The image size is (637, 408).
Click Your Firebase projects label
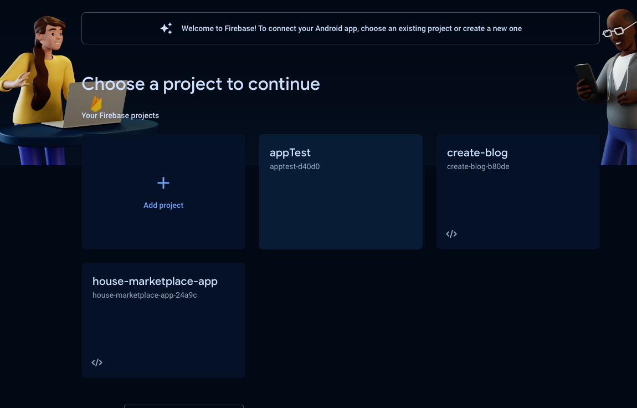120,115
